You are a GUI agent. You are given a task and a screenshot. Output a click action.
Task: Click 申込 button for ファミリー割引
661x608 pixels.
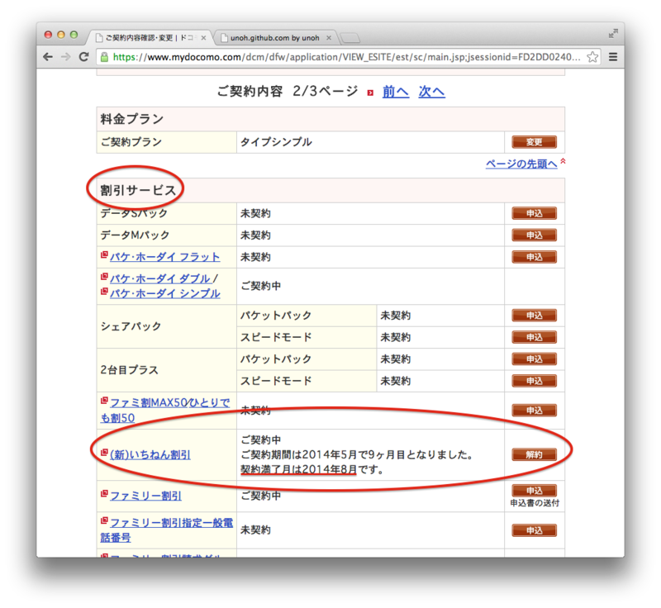coord(534,491)
